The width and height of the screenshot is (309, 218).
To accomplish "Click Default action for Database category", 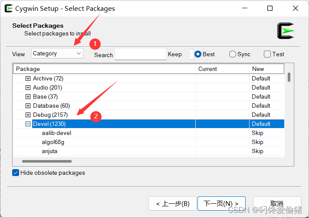I will click(x=261, y=106).
